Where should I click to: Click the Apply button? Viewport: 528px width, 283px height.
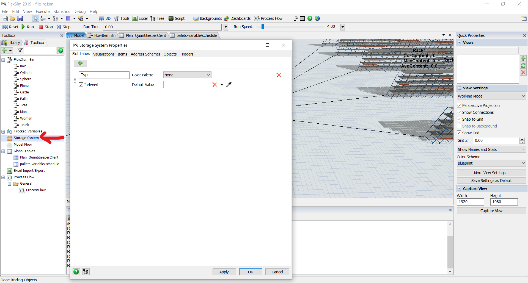[224, 272]
